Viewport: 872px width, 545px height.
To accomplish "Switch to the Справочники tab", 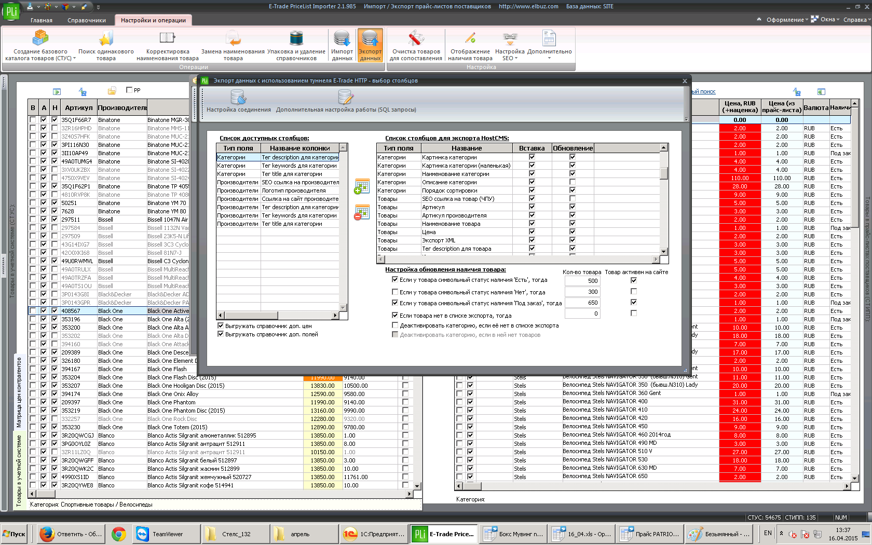I will (x=87, y=20).
